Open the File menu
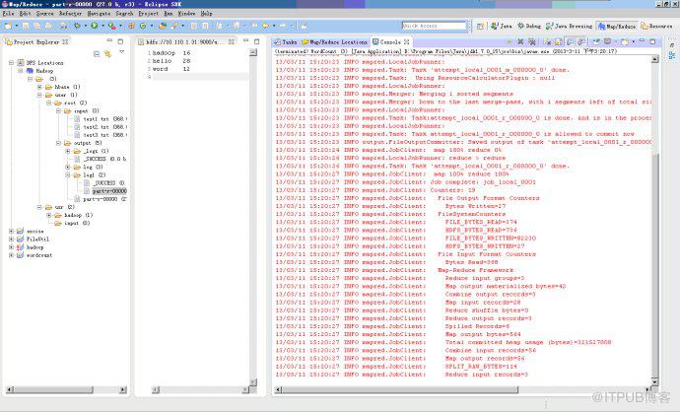The height and width of the screenshot is (412, 680). (x=8, y=14)
